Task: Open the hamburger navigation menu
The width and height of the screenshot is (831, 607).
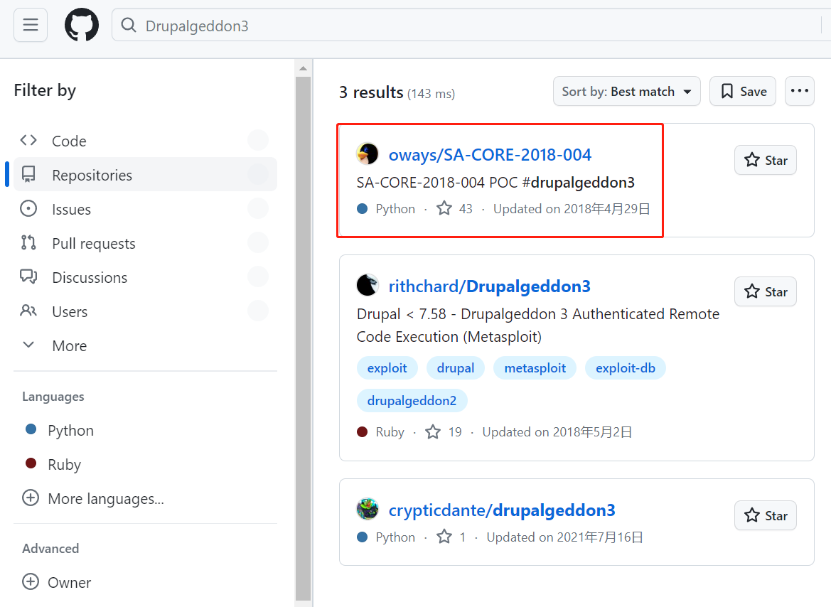Action: click(31, 26)
